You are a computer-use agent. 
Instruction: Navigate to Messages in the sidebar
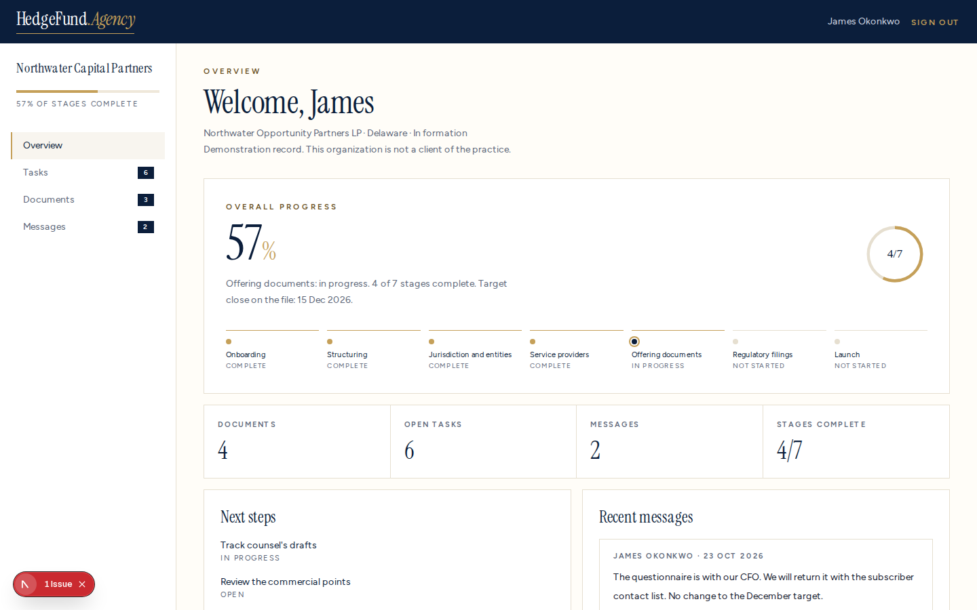[x=88, y=227]
